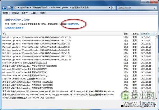Screen dimensions: 159x110
Task: Select Windows 7 security update KB2884256
Action: [29, 66]
